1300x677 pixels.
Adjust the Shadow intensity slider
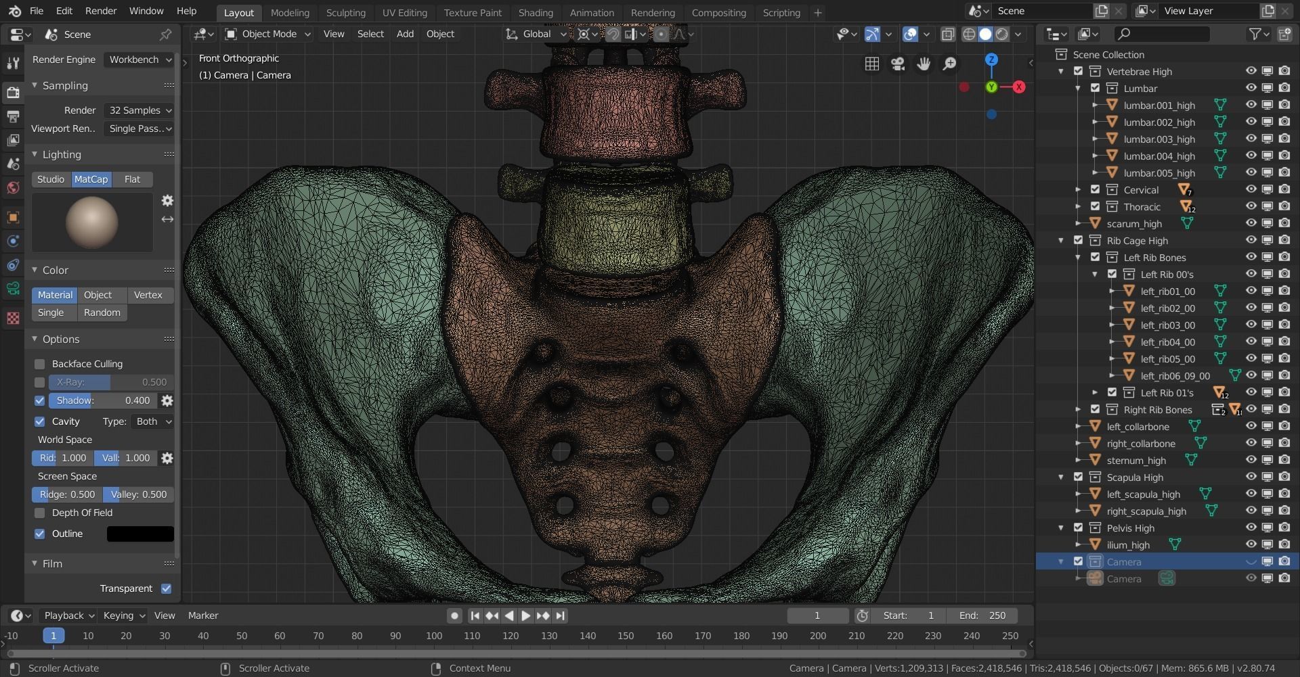coord(103,400)
